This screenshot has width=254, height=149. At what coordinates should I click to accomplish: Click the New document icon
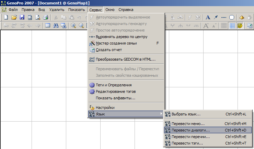point(6,17)
